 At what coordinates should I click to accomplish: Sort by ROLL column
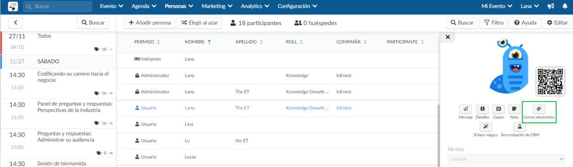point(294,42)
